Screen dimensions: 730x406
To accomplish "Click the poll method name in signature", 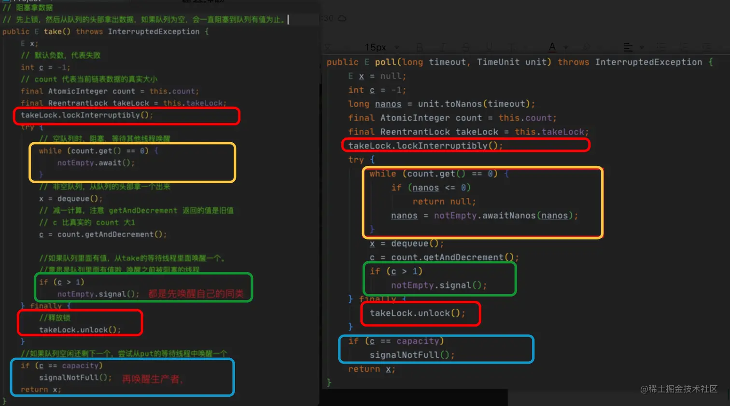I will 385,62.
